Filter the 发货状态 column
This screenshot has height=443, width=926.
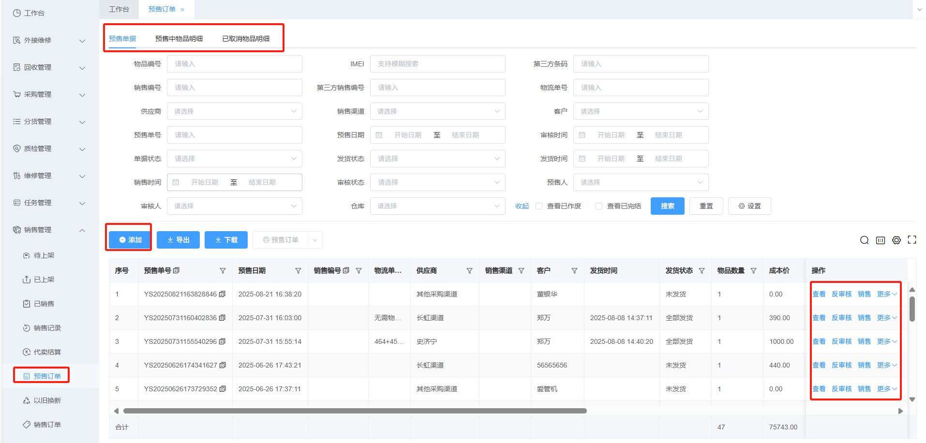tap(702, 271)
